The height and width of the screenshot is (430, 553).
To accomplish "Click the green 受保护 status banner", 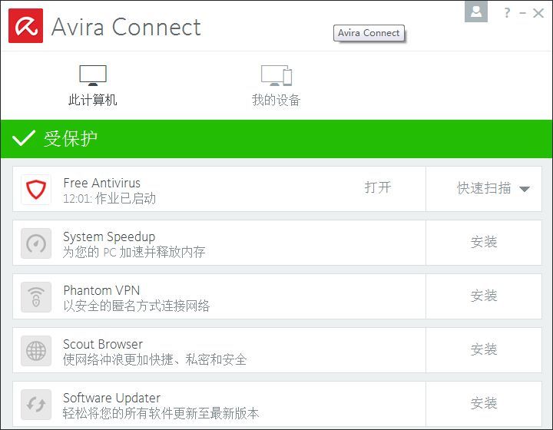I will tap(276, 139).
